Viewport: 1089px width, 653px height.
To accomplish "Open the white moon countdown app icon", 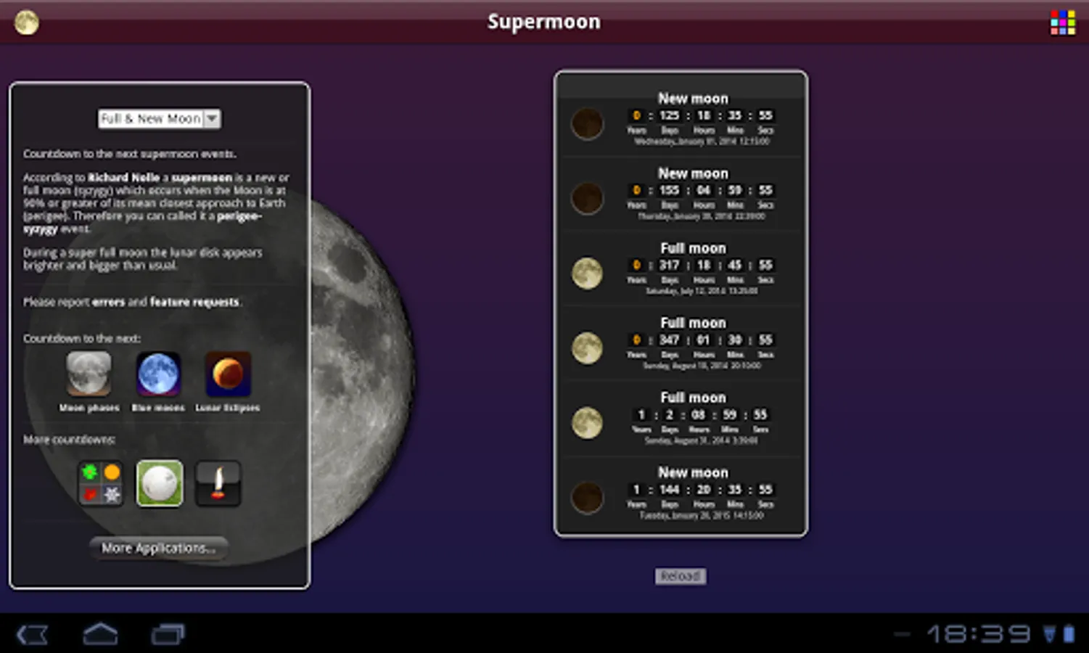I will pyautogui.click(x=160, y=483).
